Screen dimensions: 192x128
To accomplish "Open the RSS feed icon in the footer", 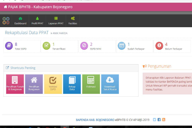I will (x=164, y=120).
